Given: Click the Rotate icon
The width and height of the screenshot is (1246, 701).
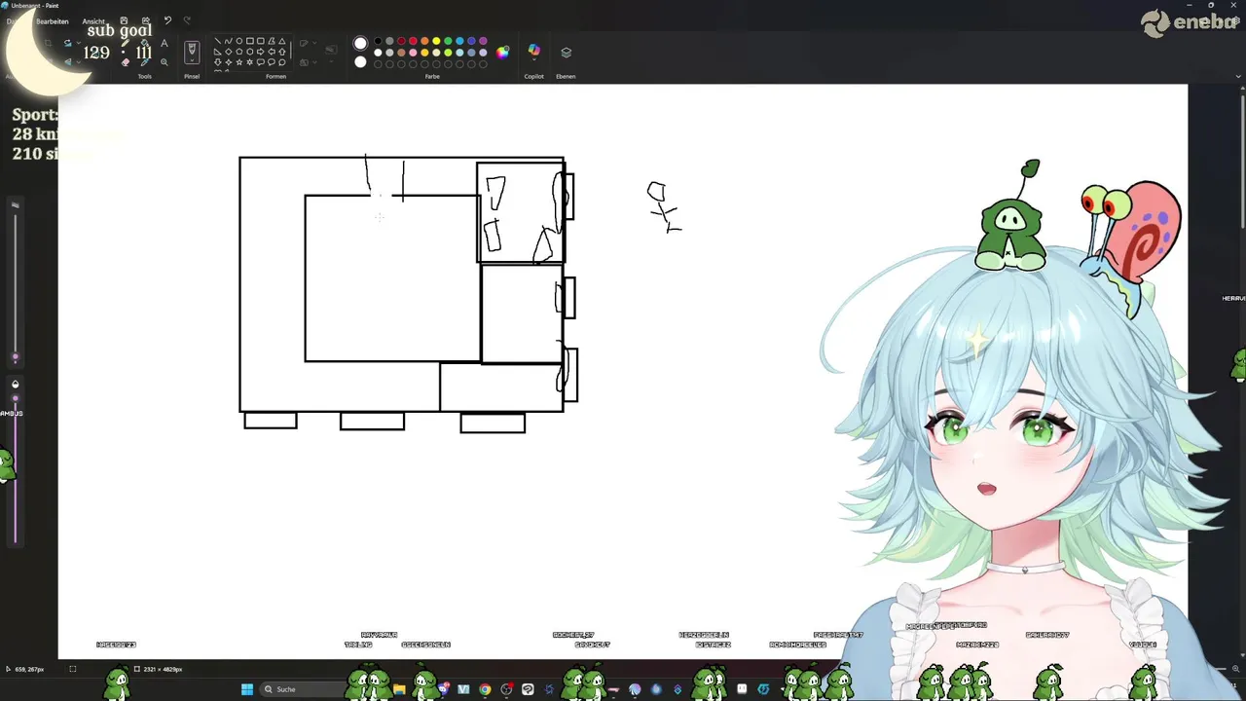Looking at the screenshot, I should coord(67,43).
